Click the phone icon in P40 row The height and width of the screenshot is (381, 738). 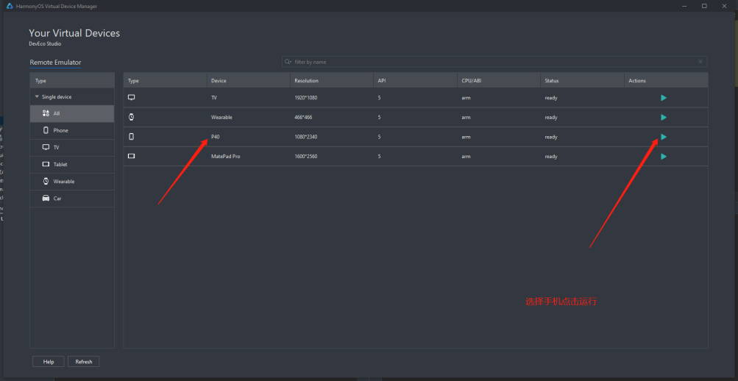tap(132, 137)
